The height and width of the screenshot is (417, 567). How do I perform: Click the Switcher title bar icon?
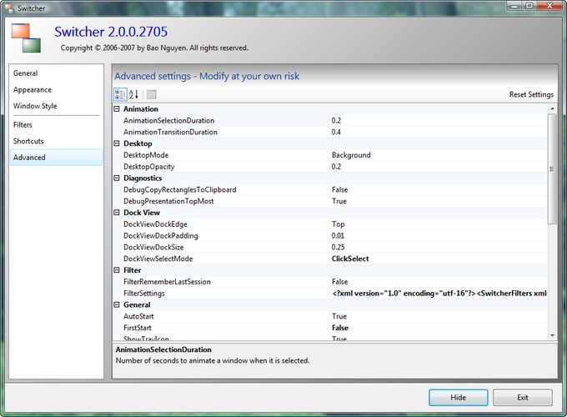click(x=9, y=8)
